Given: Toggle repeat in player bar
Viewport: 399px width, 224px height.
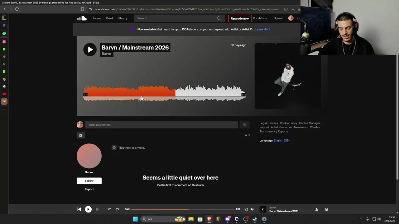Looking at the screenshot, I should (x=118, y=209).
